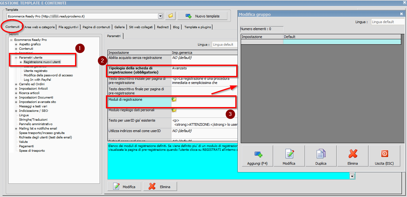Viewport: 407px width, 197px height.
Task: Create a new template with Nuovo template
Action: click(x=203, y=16)
